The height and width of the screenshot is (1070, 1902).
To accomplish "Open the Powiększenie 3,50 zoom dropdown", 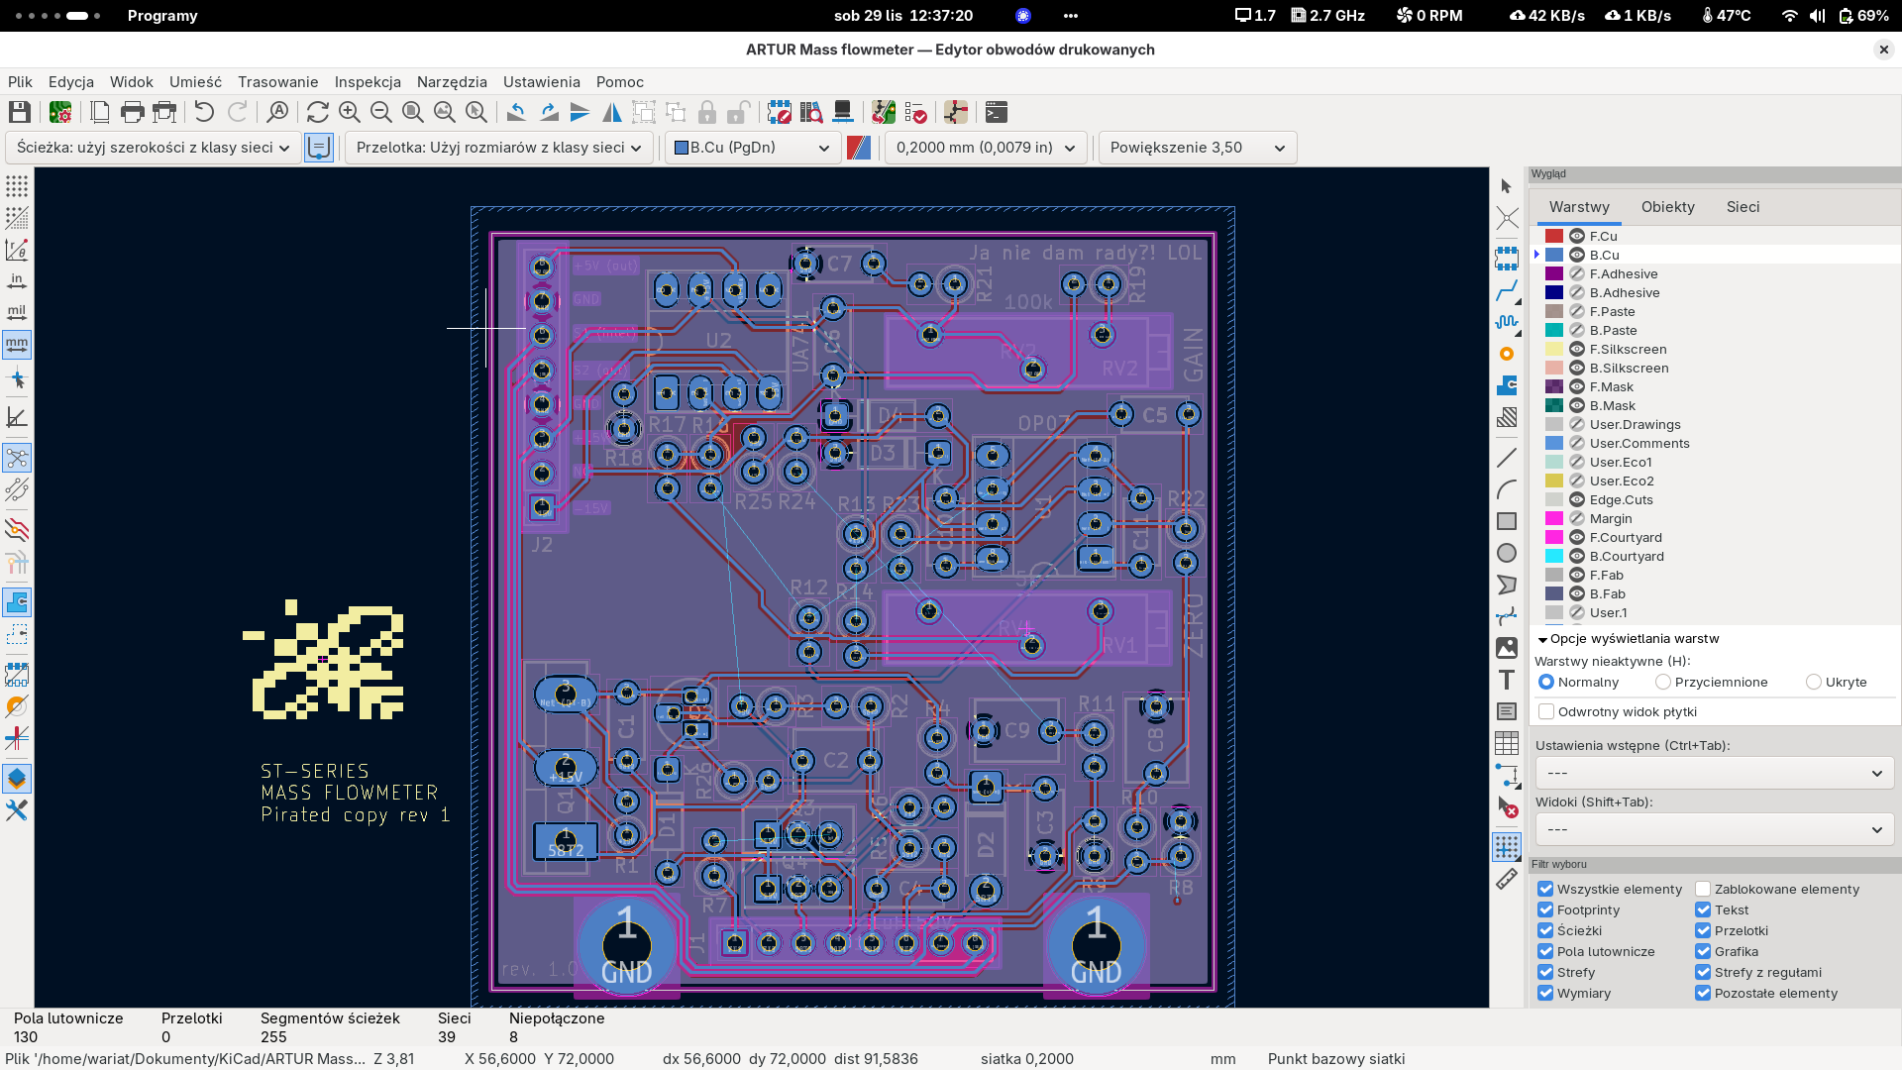I will pos(1197,148).
